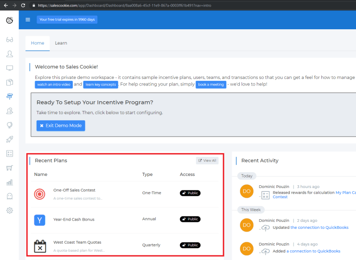Select the Home tab
356x260 pixels.
tap(38, 43)
